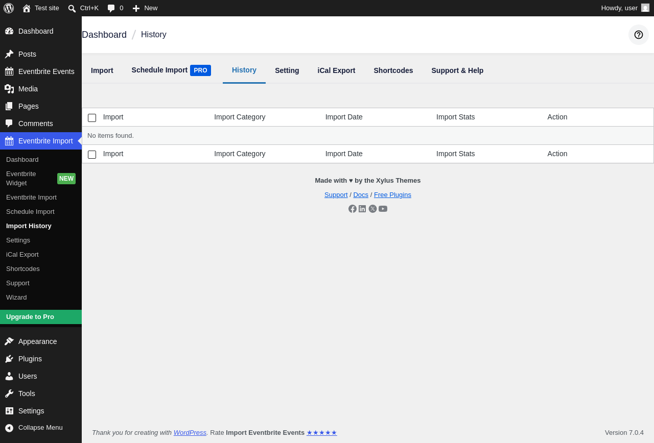Open the Schedule Import PRO tab
The height and width of the screenshot is (443, 654).
(x=171, y=70)
